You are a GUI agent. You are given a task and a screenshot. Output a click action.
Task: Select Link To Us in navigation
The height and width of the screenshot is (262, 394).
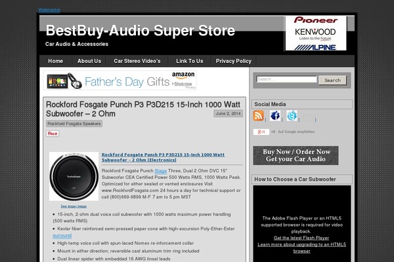tap(190, 61)
